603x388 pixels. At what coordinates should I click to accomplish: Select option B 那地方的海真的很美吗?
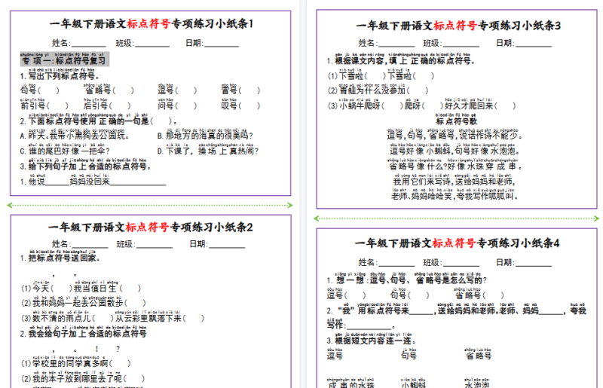pos(205,136)
